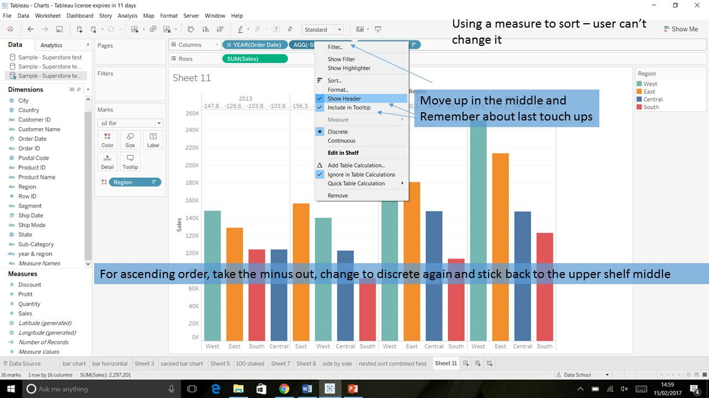
Task: Open the Standard fit dropdown
Action: [x=323, y=30]
